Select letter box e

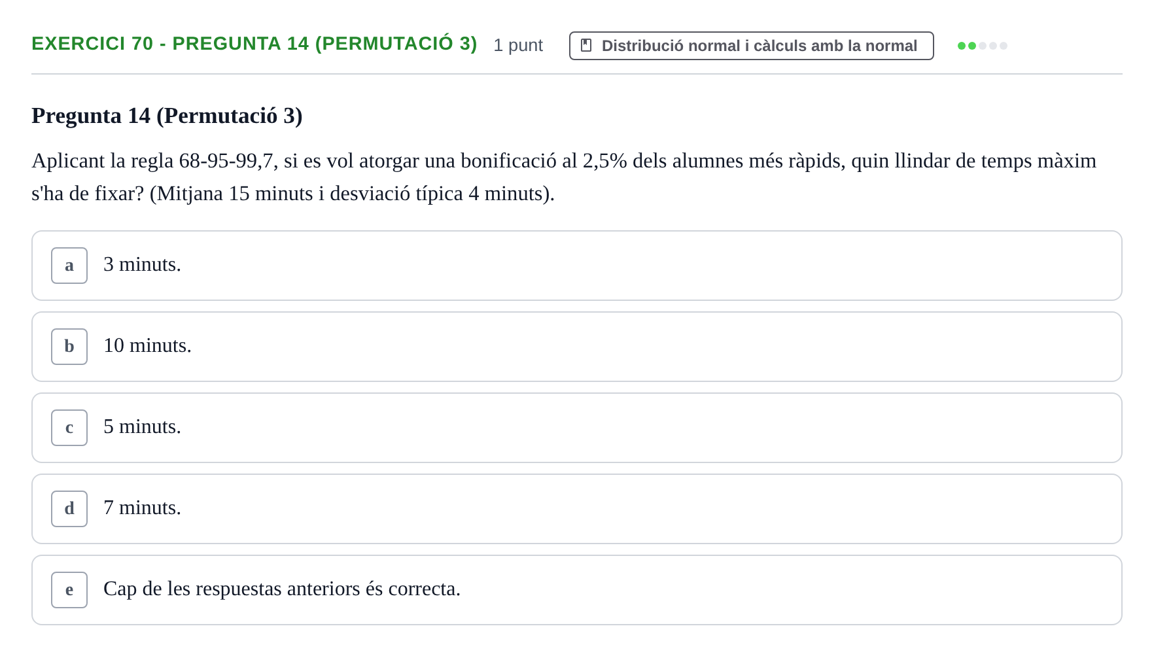point(69,590)
